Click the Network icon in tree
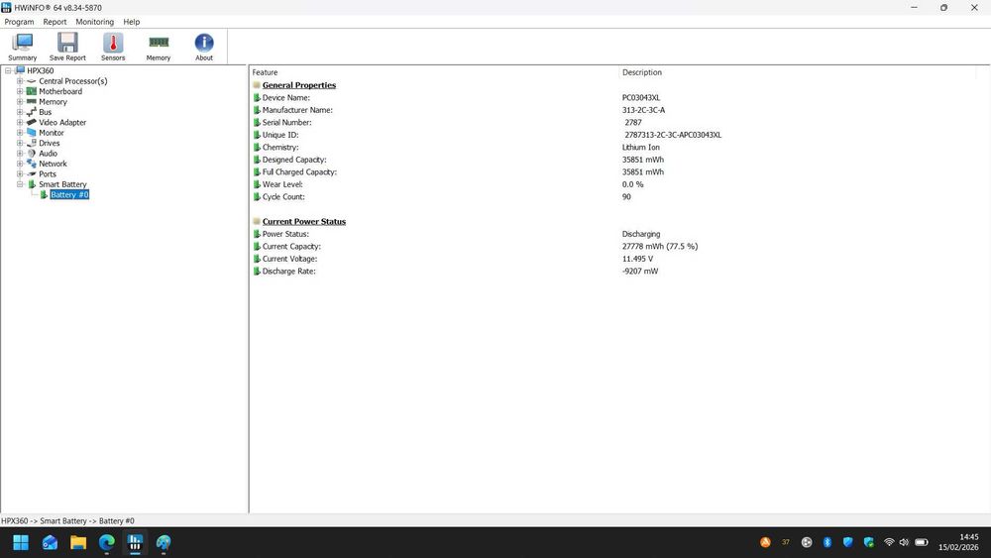The height and width of the screenshot is (558, 991). coord(31,164)
